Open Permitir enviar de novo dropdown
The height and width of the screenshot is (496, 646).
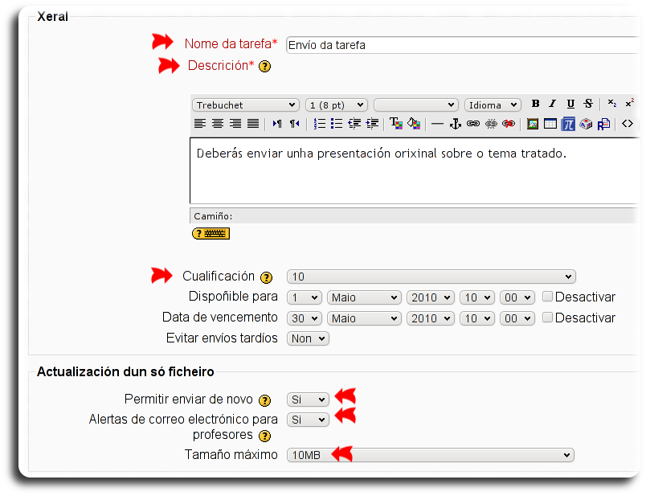pyautogui.click(x=308, y=400)
